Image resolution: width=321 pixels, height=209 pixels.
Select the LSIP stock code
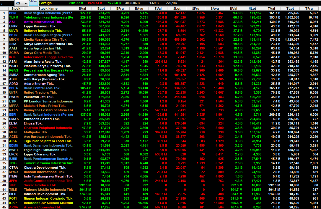click(13, 102)
